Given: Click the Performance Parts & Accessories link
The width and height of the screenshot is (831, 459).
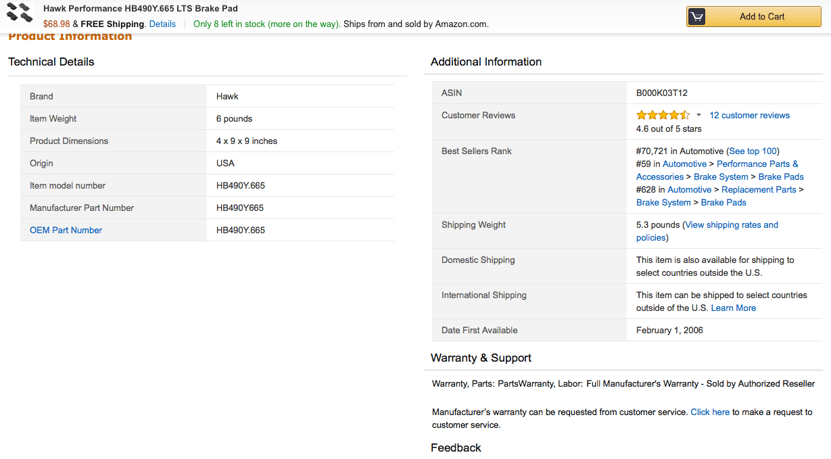Looking at the screenshot, I should [x=757, y=164].
